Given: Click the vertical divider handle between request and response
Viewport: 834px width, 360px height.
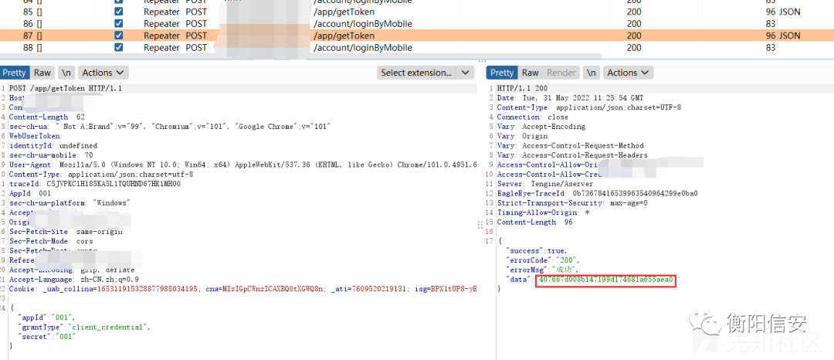Looking at the screenshot, I should (x=480, y=225).
